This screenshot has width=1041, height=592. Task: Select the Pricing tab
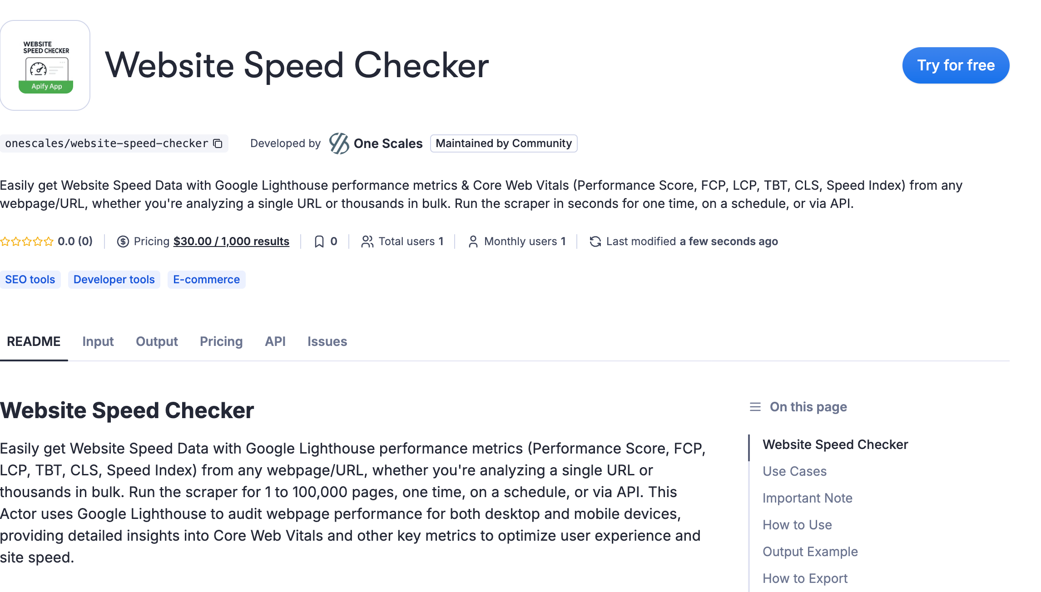click(x=221, y=341)
